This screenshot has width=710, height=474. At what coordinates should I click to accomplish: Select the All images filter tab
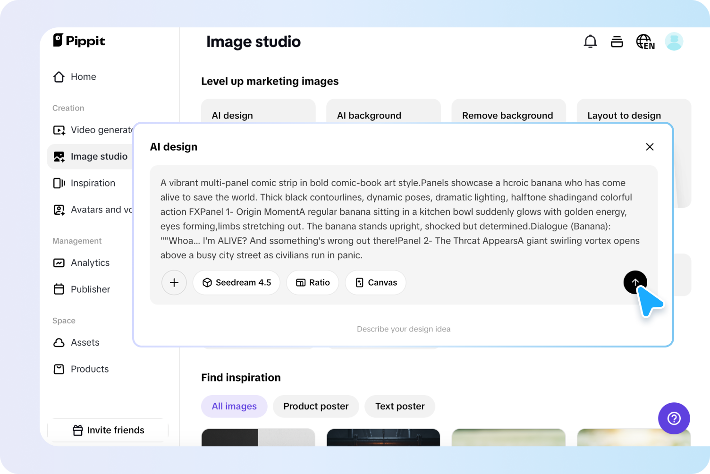click(234, 406)
